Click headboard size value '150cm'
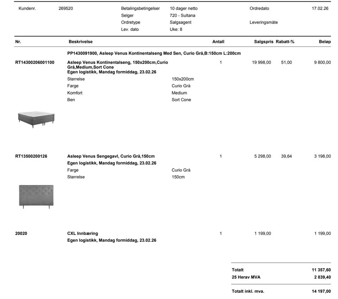Viewport: 338px width, 299px height. pos(178,177)
